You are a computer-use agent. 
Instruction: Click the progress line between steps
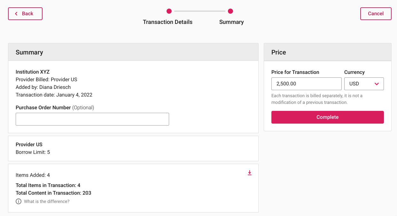click(200, 11)
